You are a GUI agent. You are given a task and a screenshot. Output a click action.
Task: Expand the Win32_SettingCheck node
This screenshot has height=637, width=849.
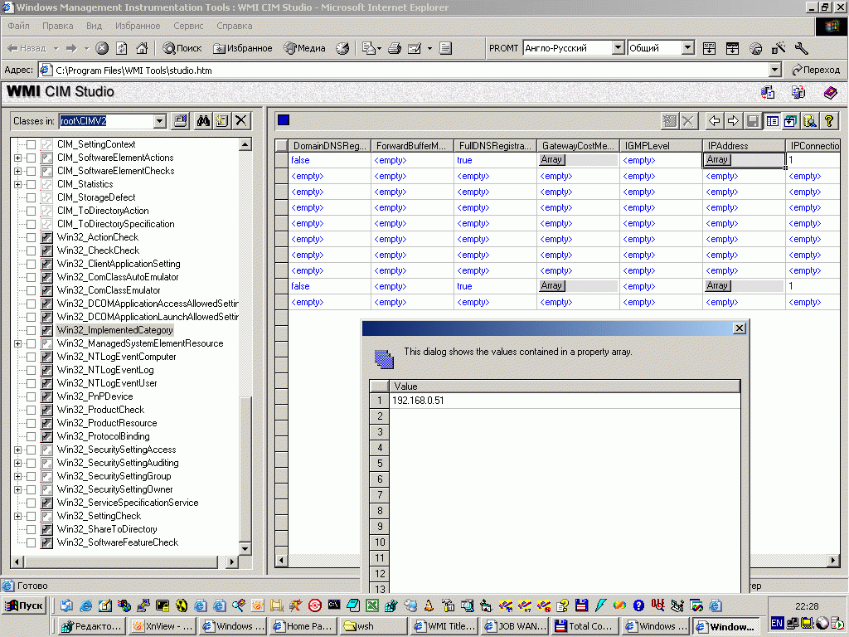click(18, 516)
